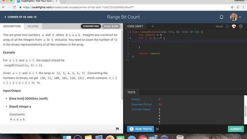247x139 pixels.
Task: Click the Expected Output value 11
Action: (160, 104)
